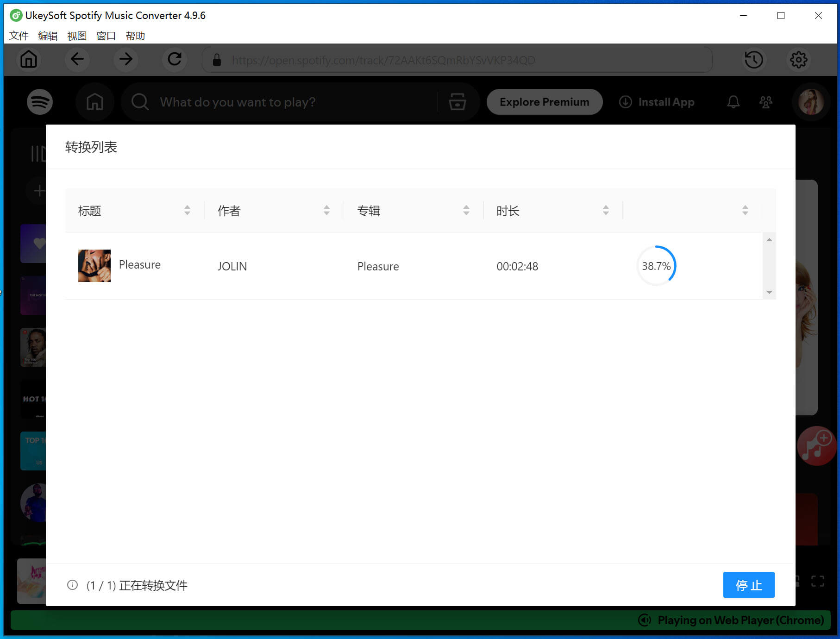Viewport: 840px width, 639px height.
Task: Open the 帮助 menu
Action: tap(135, 36)
